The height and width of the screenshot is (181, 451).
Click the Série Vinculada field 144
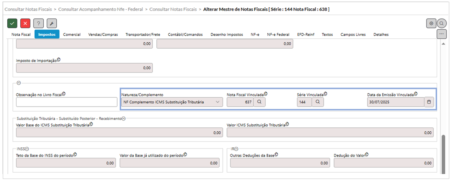coord(304,102)
